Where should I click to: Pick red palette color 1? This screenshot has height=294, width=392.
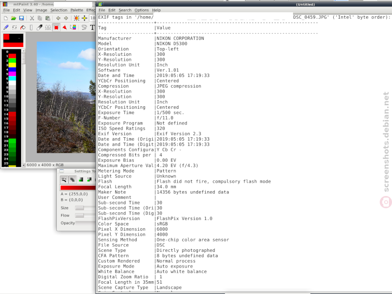[x=12, y=56]
